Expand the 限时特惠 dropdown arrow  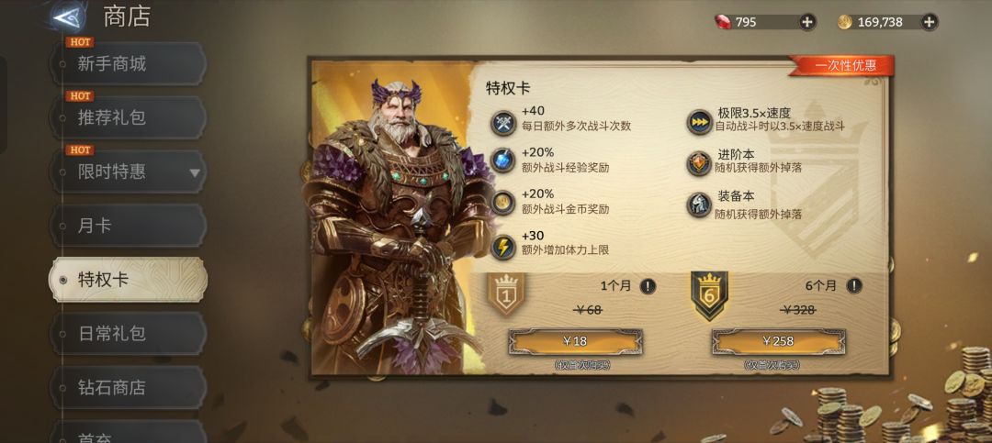point(194,172)
